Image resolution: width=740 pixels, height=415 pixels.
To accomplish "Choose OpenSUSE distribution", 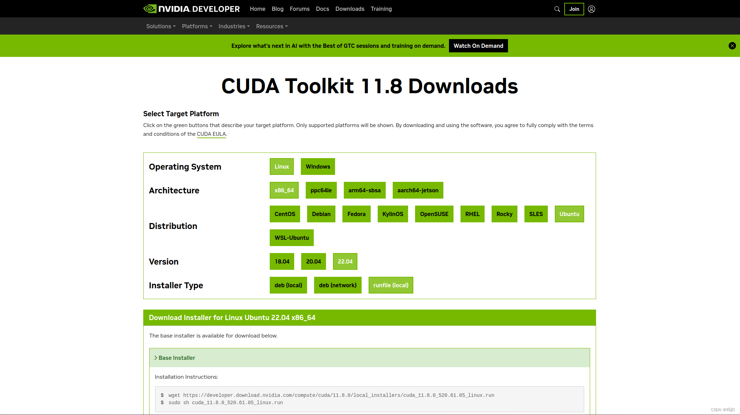I will click(434, 214).
